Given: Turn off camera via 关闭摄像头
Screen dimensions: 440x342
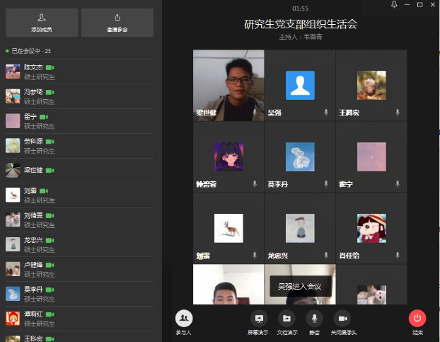Looking at the screenshot, I should click(x=342, y=319).
